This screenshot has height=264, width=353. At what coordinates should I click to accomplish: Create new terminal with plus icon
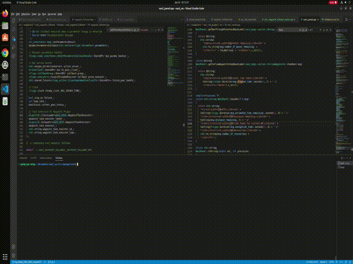[342, 158]
